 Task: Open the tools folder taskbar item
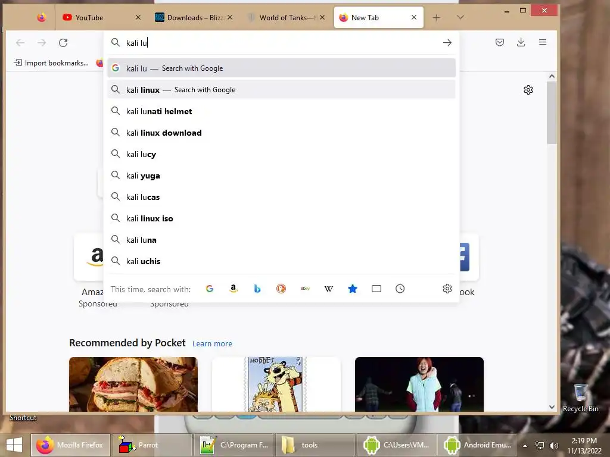(316, 445)
